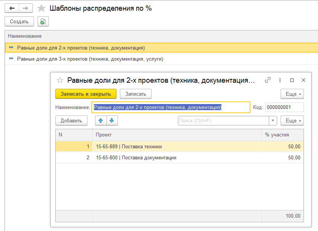Click the Наименование input field
This screenshot has width=318, height=231.
171,107
